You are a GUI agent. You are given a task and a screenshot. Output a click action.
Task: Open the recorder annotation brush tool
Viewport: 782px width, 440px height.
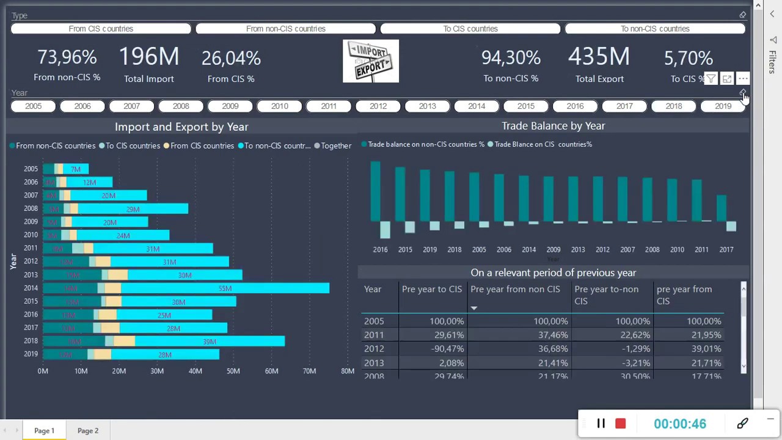coord(743,424)
